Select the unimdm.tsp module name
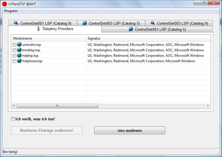The width and height of the screenshot is (222, 157). (x=32, y=45)
